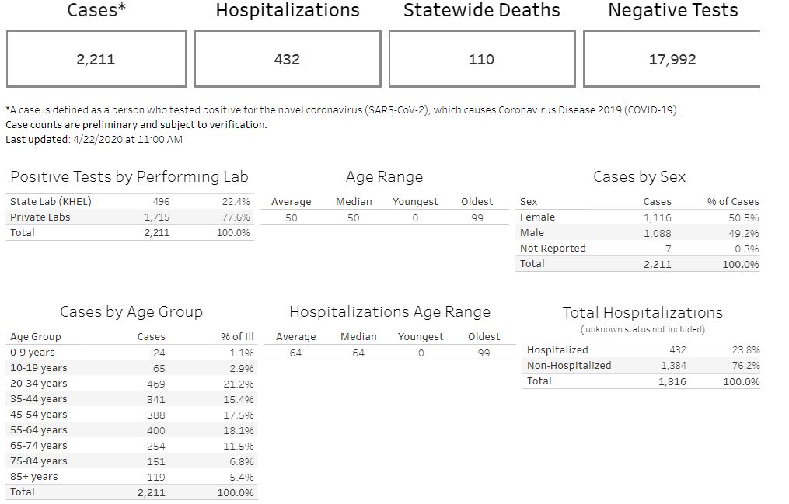Select the % of Ill column header

(237, 336)
